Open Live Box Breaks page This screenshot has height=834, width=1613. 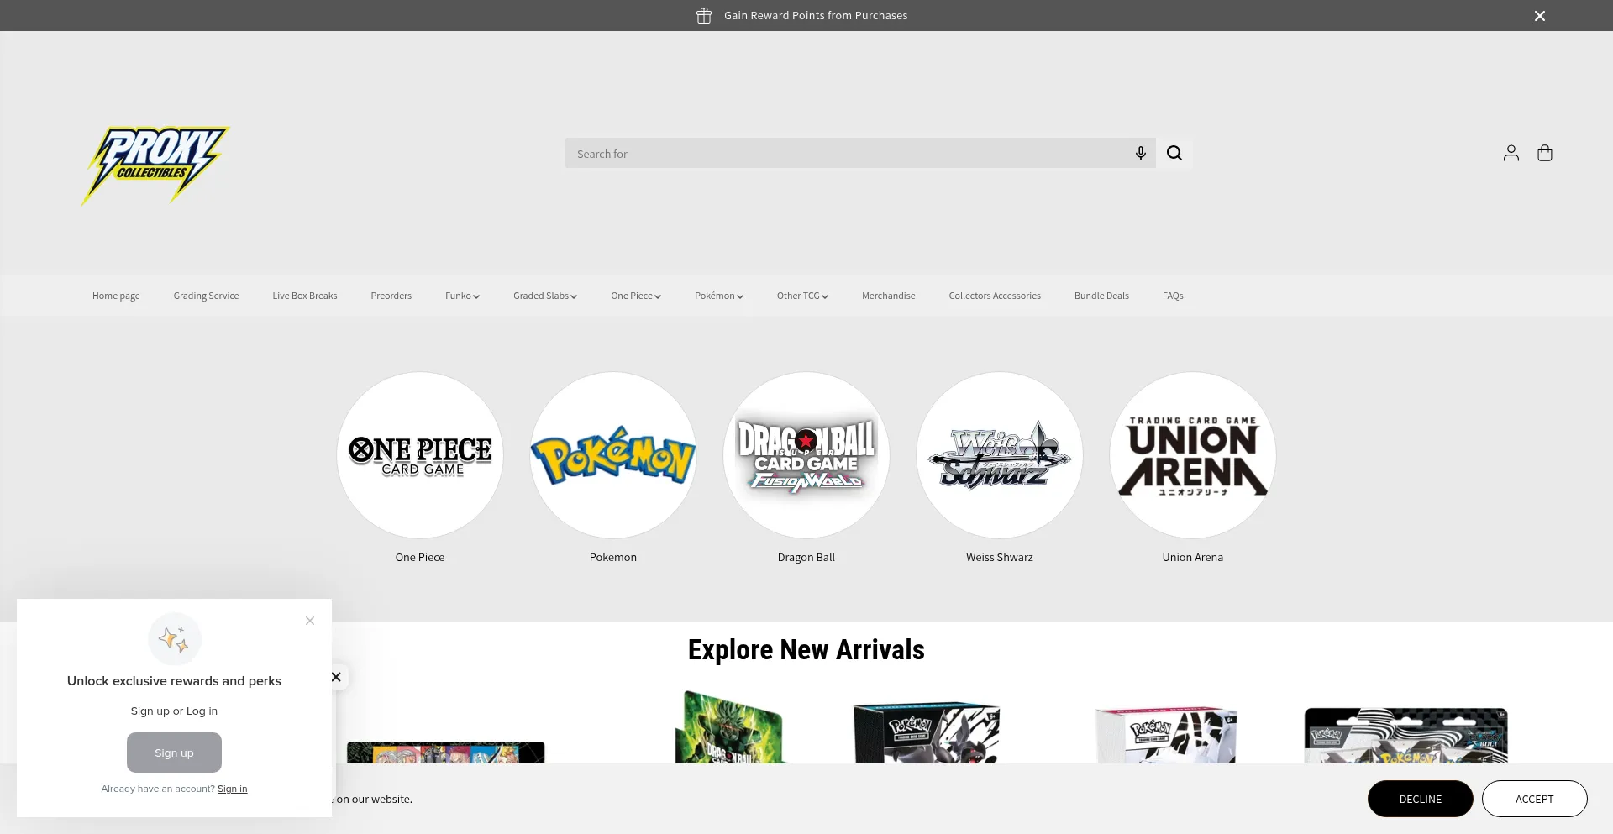[305, 296]
